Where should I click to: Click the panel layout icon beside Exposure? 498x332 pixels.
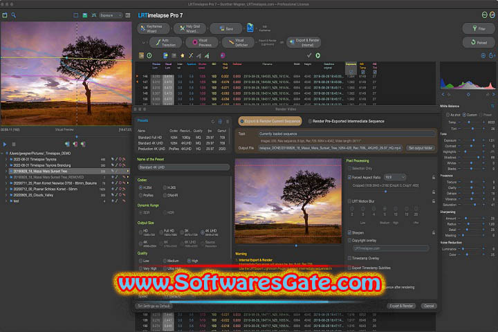pos(128,15)
